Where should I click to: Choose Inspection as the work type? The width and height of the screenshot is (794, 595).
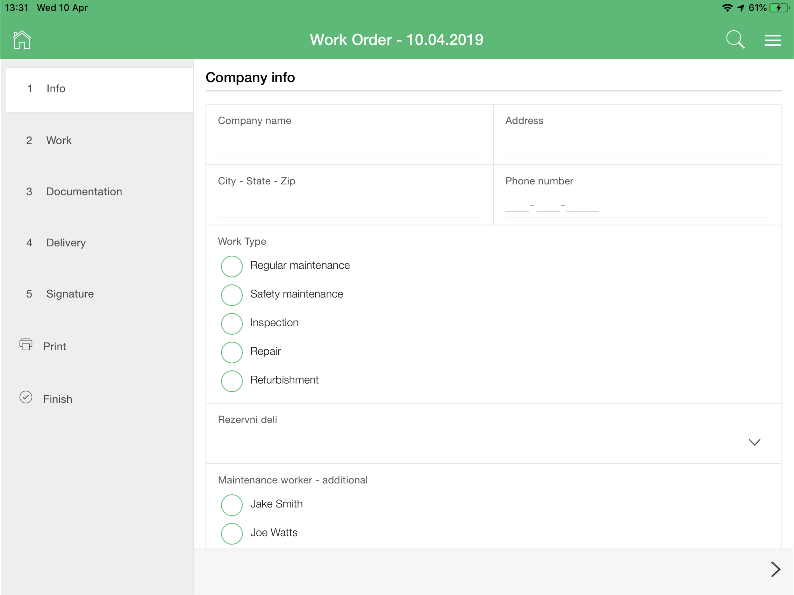[x=232, y=324]
